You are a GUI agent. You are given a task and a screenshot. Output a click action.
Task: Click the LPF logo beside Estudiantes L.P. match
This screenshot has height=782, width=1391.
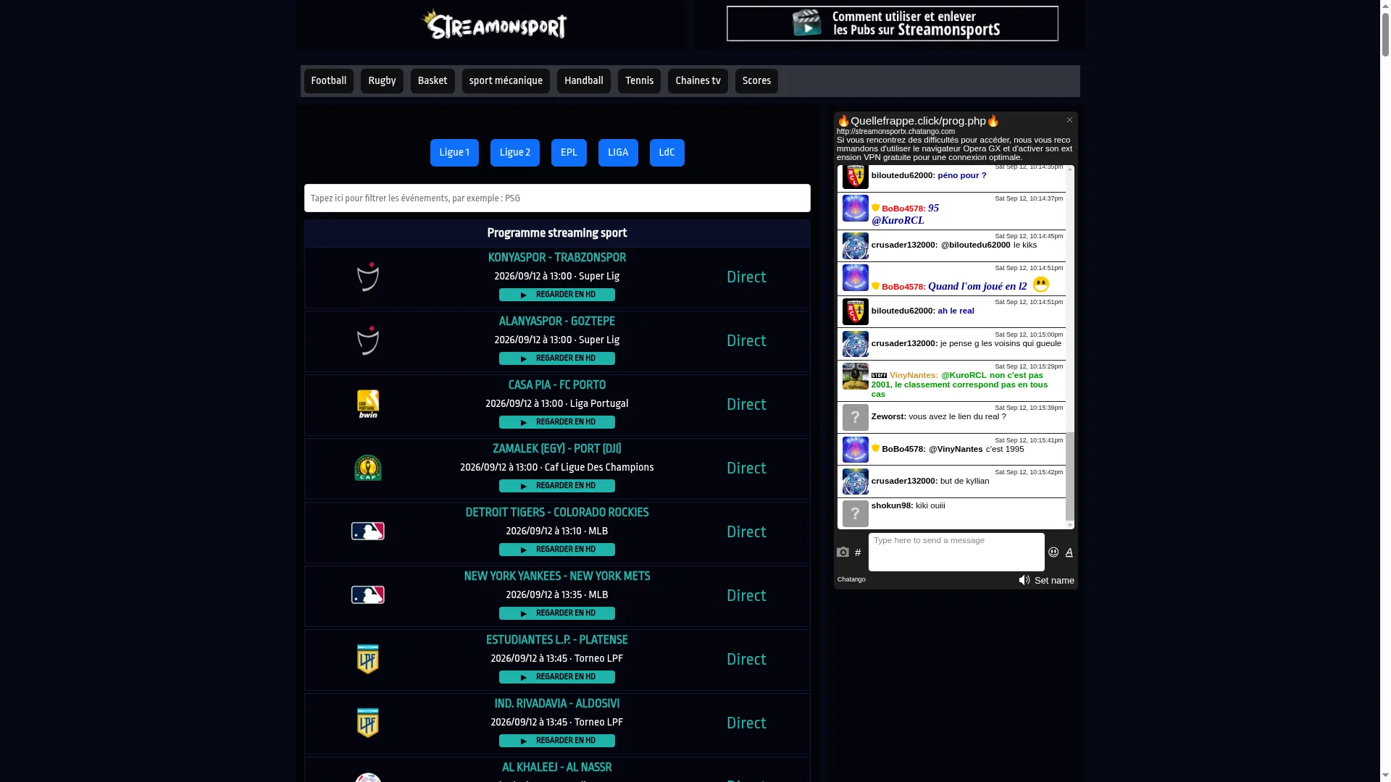tap(368, 659)
